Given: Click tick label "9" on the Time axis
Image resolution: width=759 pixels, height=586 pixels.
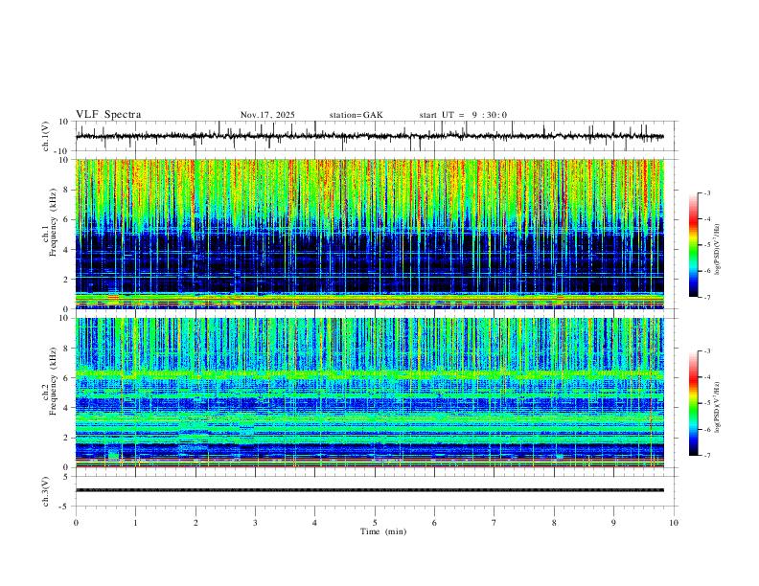Looking at the screenshot, I should tap(613, 523).
